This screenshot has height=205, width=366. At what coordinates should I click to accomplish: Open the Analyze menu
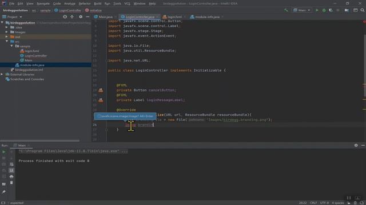(70, 3)
